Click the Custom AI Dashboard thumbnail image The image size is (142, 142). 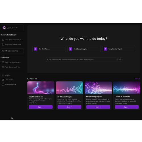tap(127, 88)
